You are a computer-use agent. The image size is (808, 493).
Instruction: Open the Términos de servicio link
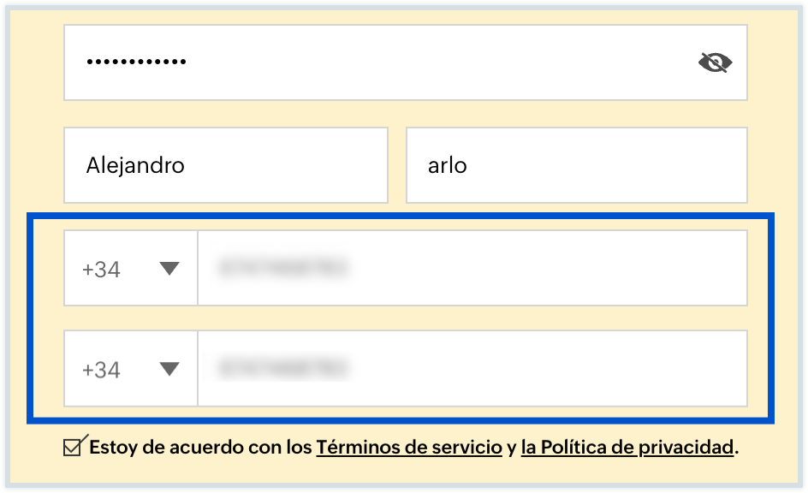tap(409, 447)
